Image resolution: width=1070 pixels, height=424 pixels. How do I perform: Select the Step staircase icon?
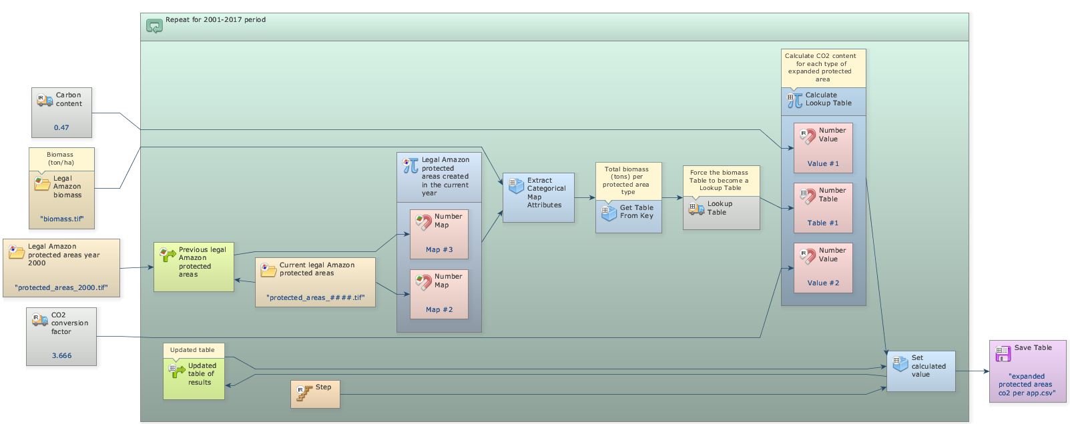(x=304, y=393)
